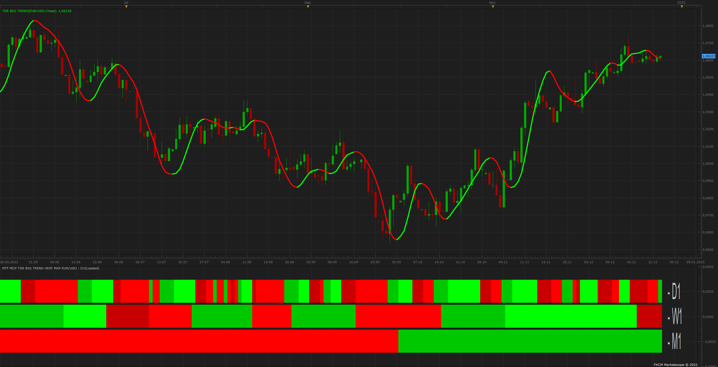718x367 pixels.
Task: Select the TSR BIG TREND indicator label
Action: (x=37, y=11)
